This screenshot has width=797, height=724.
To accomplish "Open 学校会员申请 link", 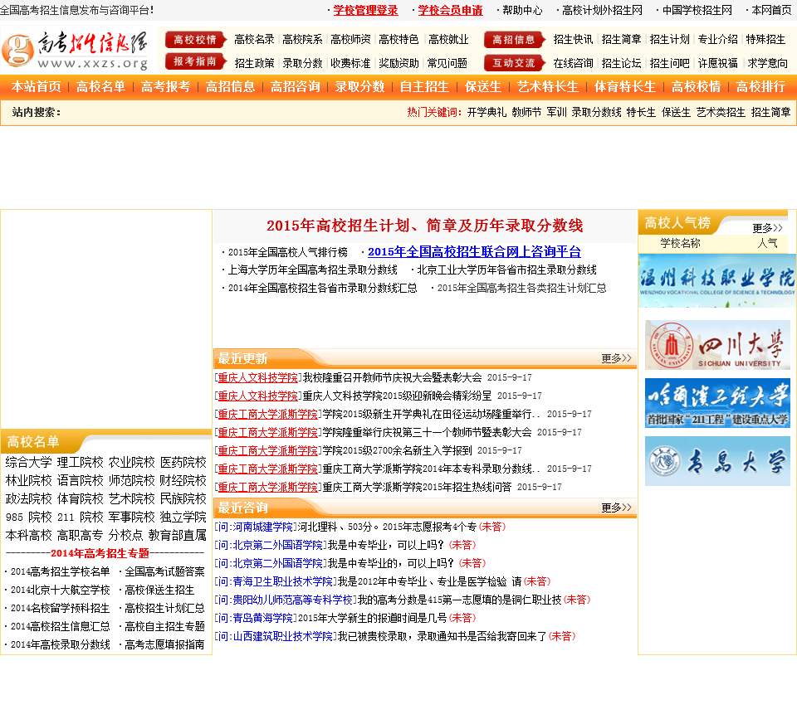I will (x=450, y=11).
